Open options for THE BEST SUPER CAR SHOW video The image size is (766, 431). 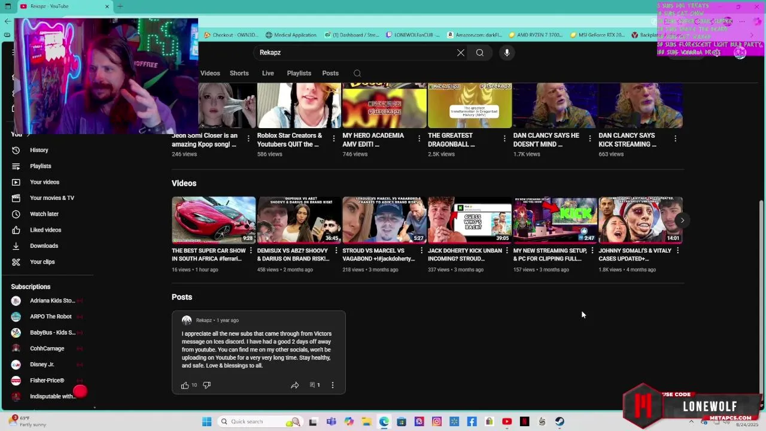pyautogui.click(x=251, y=251)
